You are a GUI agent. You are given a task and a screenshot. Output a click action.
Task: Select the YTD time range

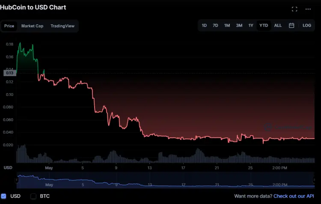[x=264, y=25]
